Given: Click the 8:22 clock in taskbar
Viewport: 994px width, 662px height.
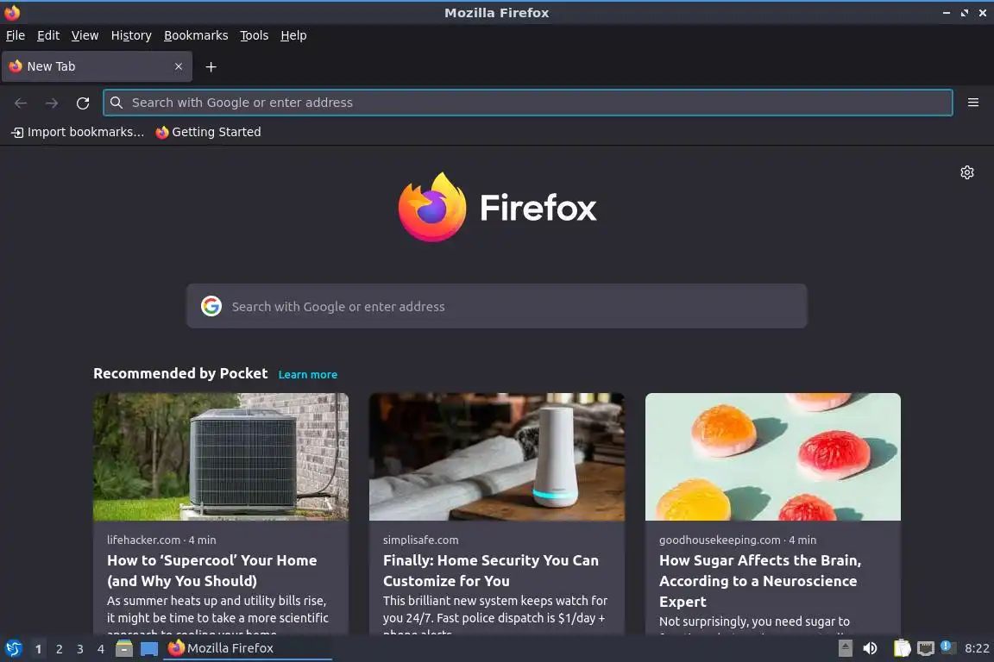Looking at the screenshot, I should pos(976,648).
